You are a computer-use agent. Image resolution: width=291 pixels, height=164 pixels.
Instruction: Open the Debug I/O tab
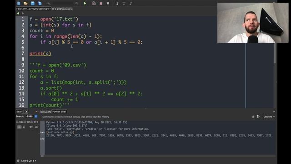coord(45,112)
